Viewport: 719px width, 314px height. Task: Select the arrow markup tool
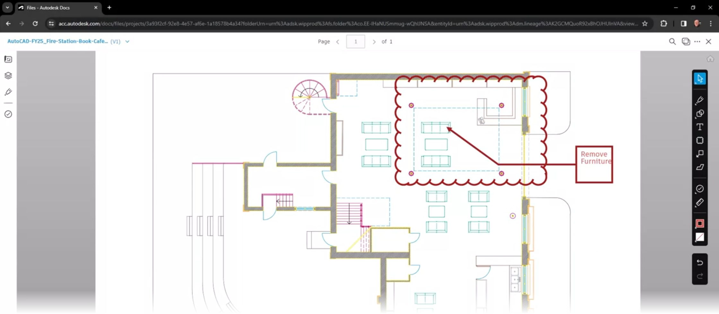click(700, 154)
